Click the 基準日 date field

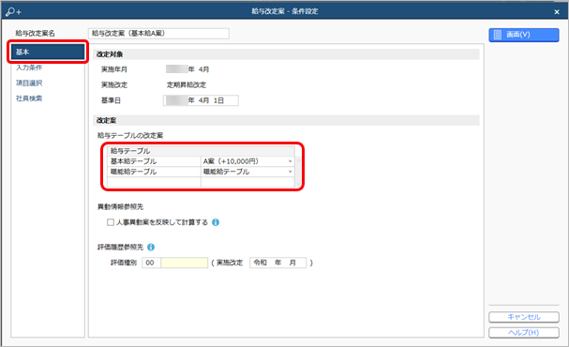201,100
